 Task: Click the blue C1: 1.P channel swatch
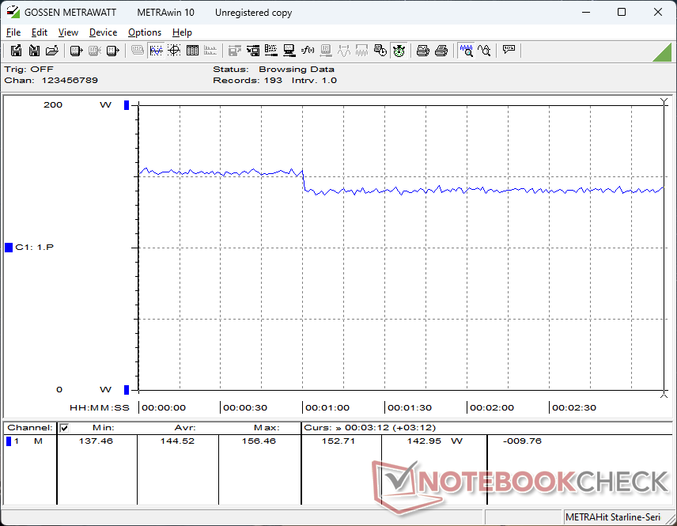pyautogui.click(x=9, y=248)
